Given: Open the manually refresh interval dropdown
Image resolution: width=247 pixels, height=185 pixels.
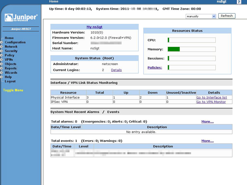Looking at the screenshot, I should (x=201, y=16).
